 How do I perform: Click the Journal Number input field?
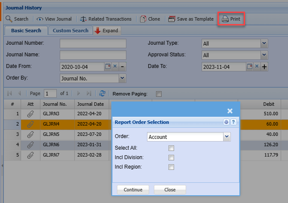[93, 43]
